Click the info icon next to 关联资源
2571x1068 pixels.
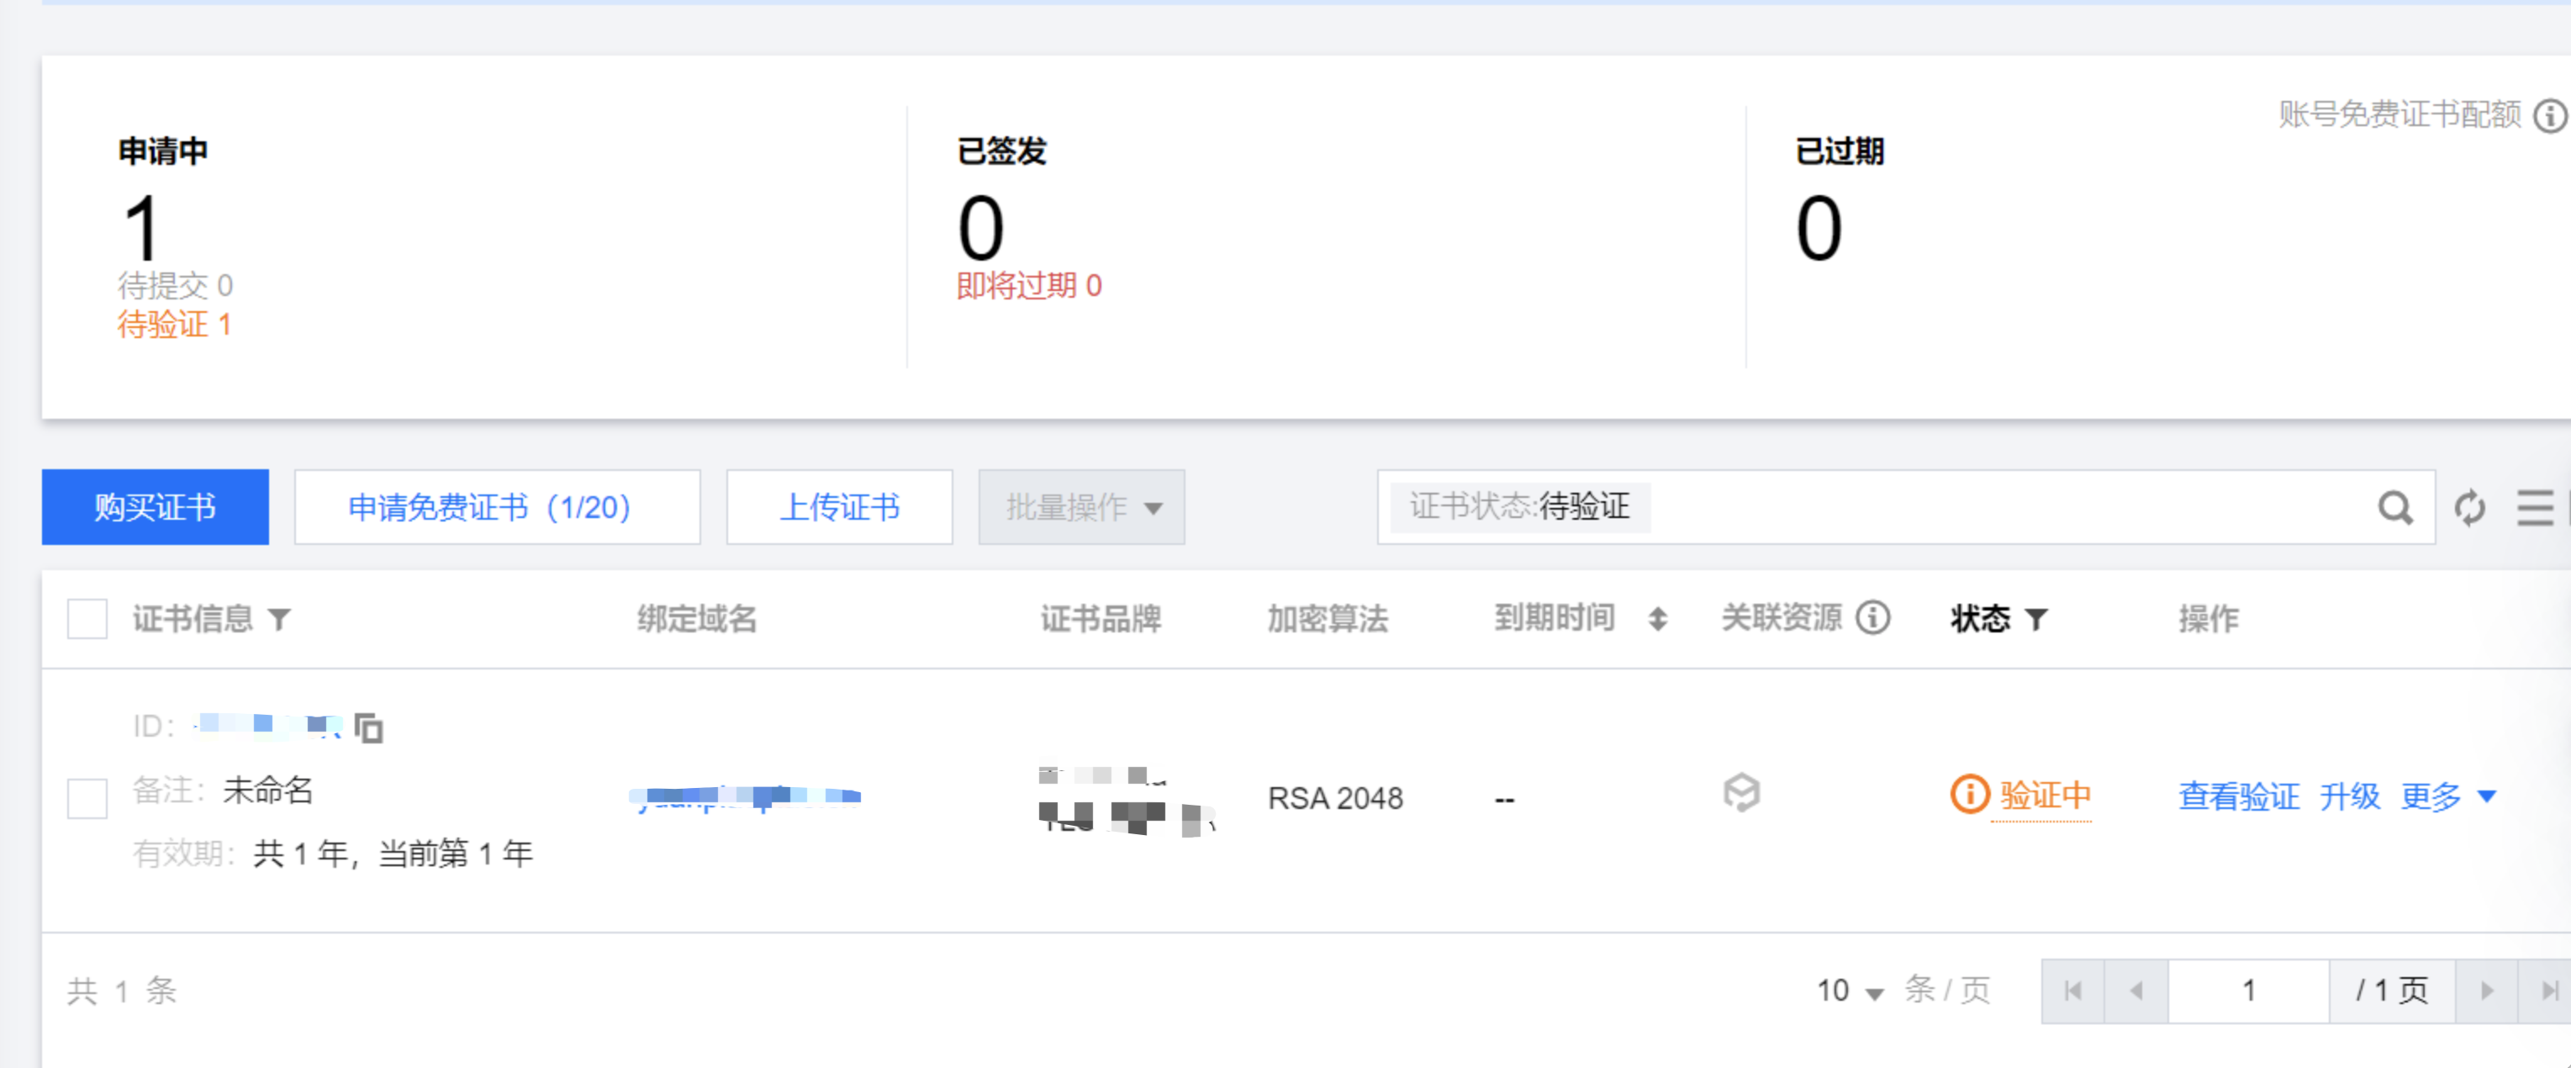pyautogui.click(x=1873, y=618)
